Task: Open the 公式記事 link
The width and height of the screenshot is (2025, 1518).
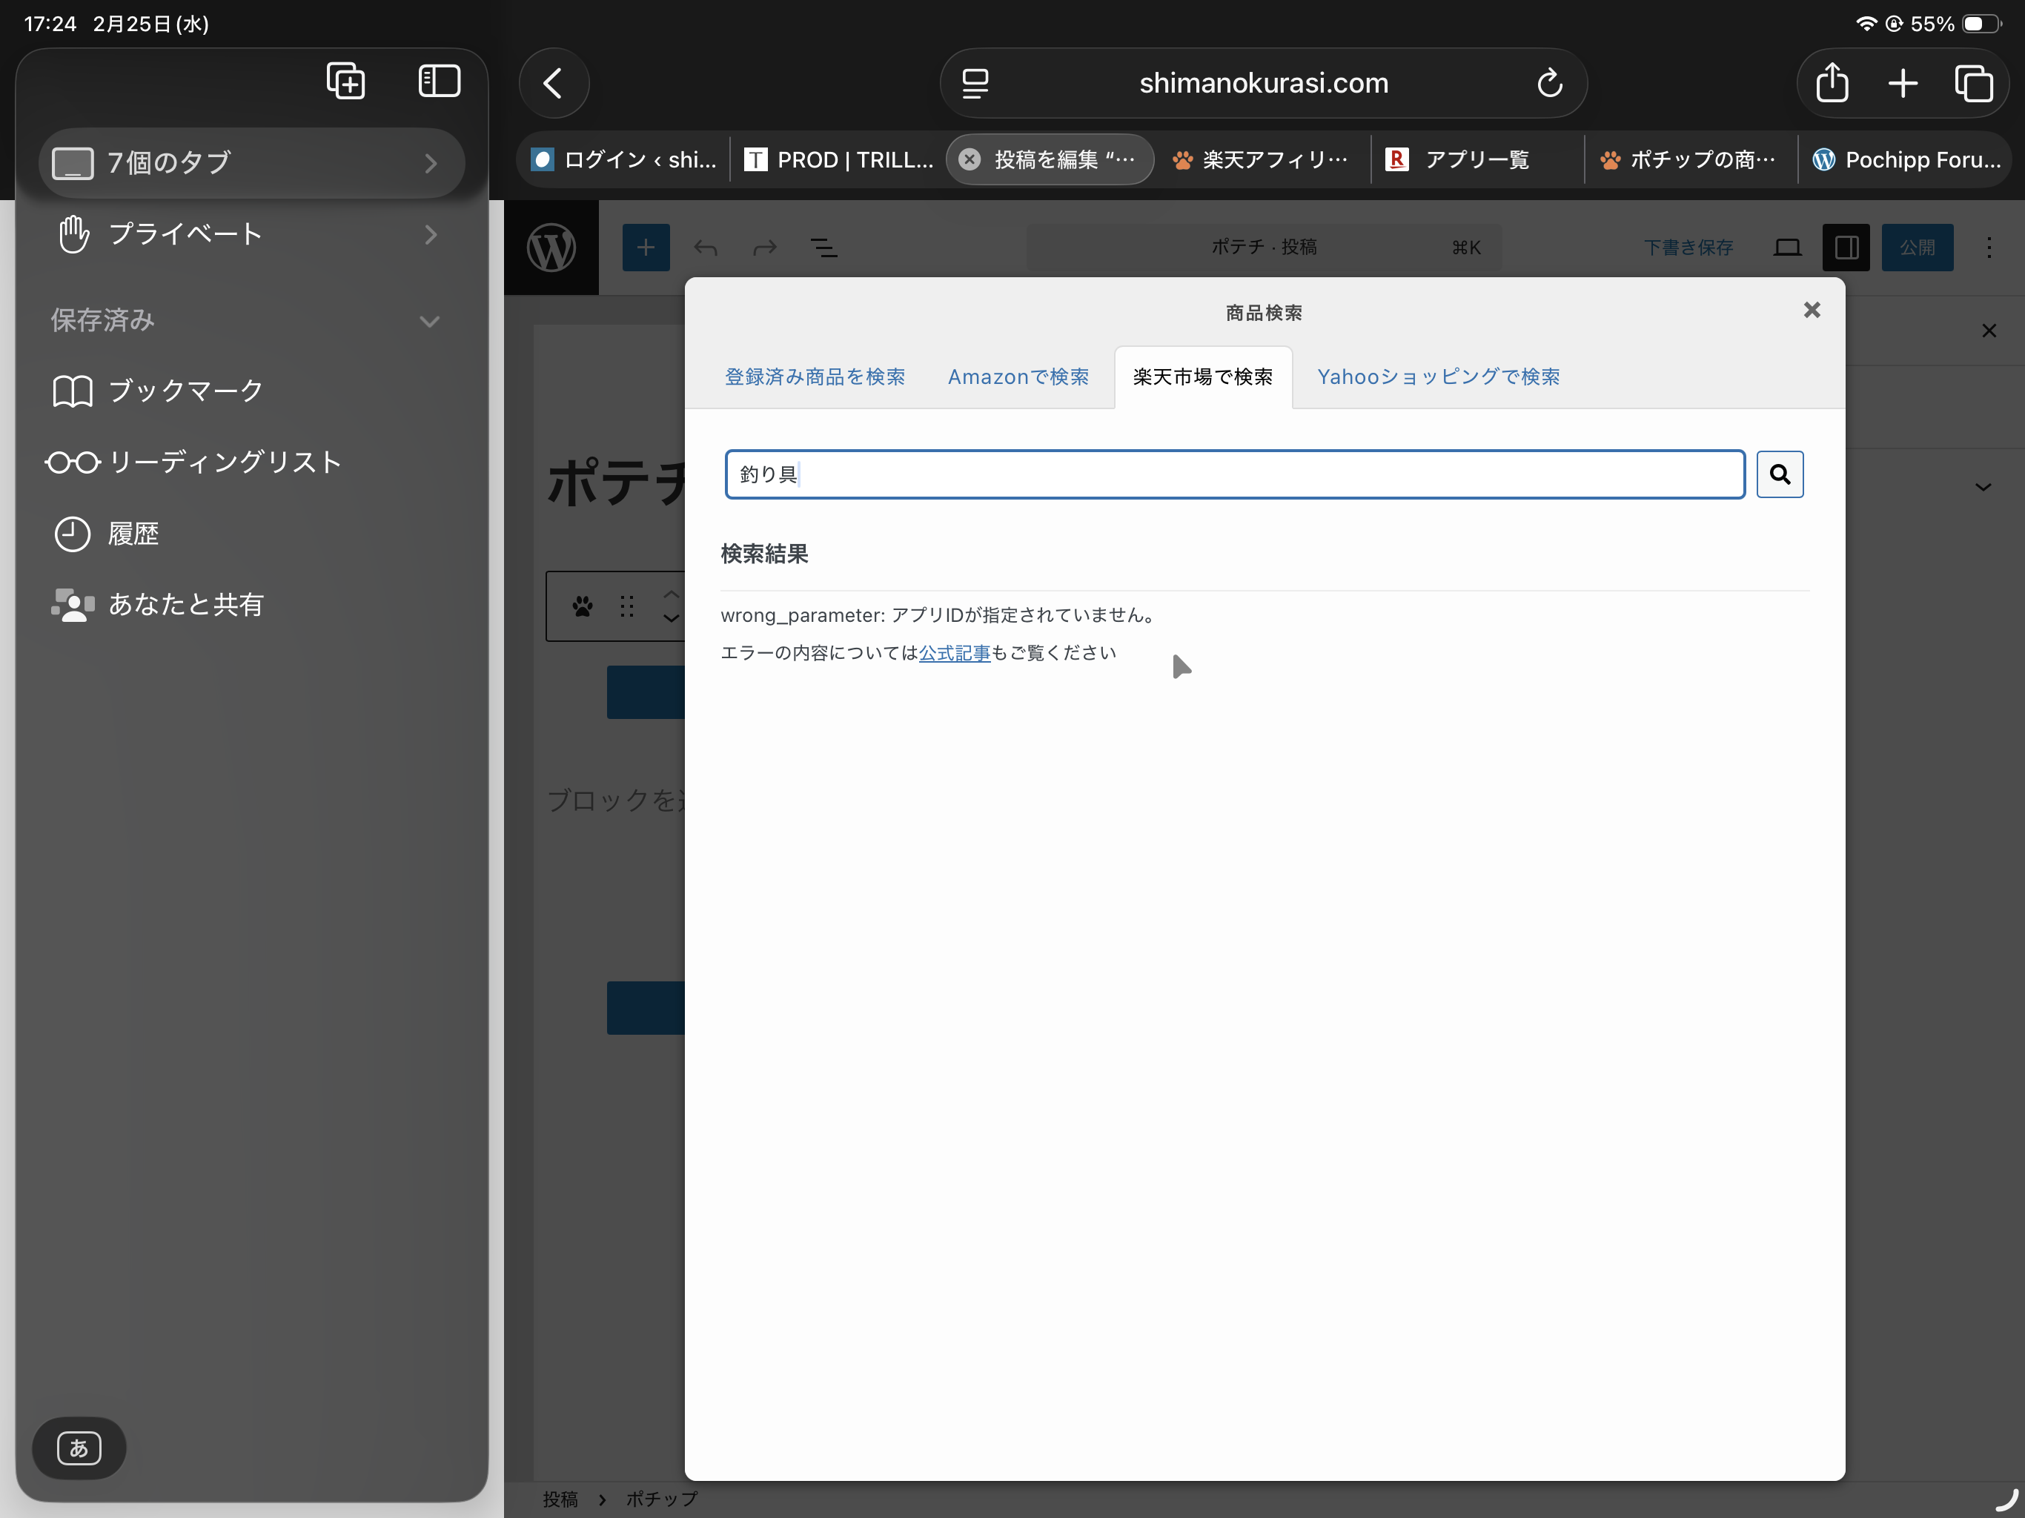Action: click(954, 653)
